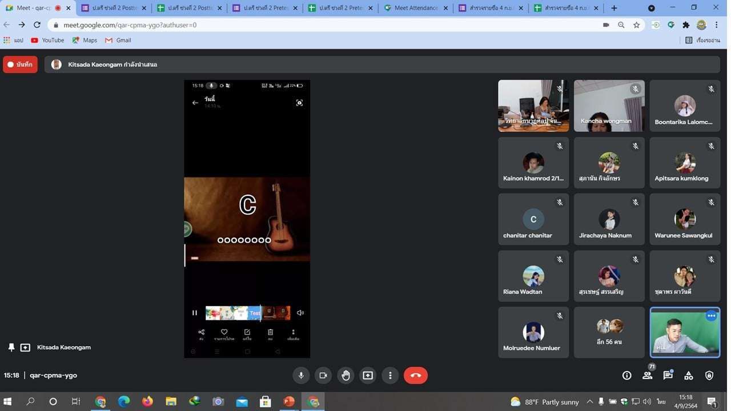Expand options on self-view video tile
This screenshot has height=411, width=731.
tap(711, 316)
